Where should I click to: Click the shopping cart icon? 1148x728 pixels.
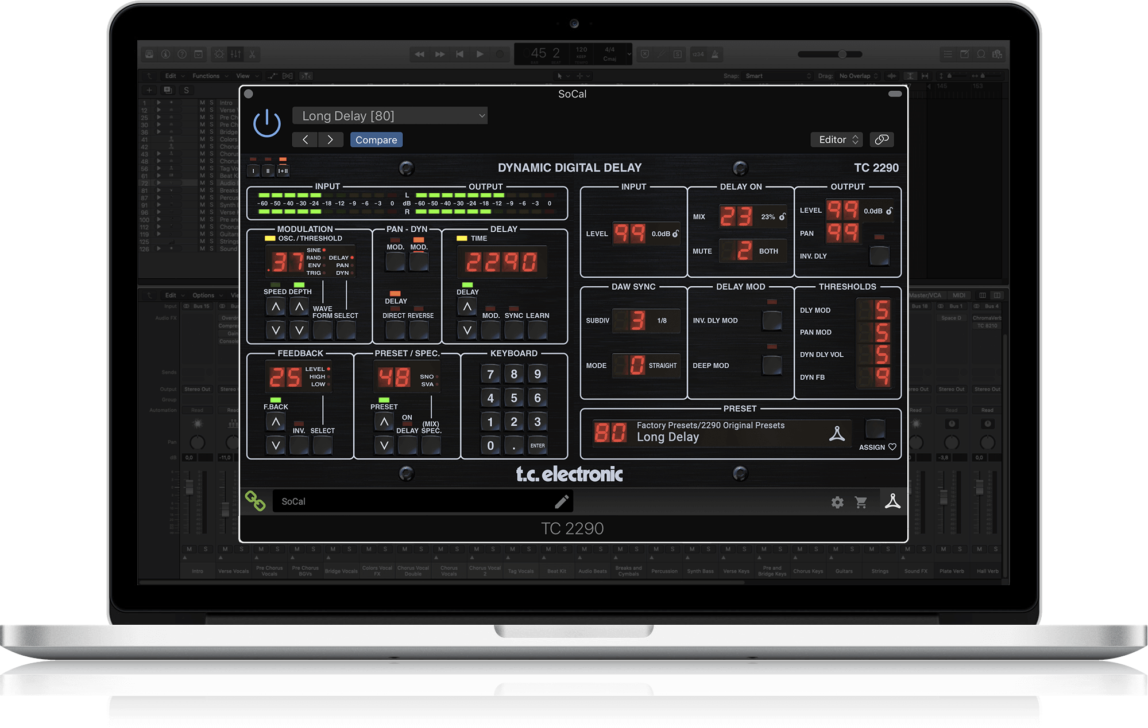pos(861,503)
